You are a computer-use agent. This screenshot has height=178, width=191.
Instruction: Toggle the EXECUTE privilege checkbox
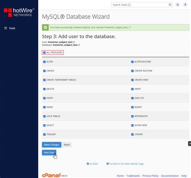tap(133, 98)
